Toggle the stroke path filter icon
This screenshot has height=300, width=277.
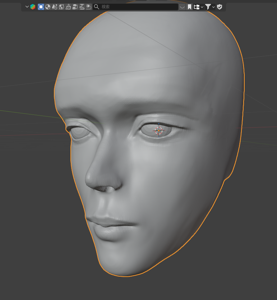pyautogui.click(x=82, y=7)
